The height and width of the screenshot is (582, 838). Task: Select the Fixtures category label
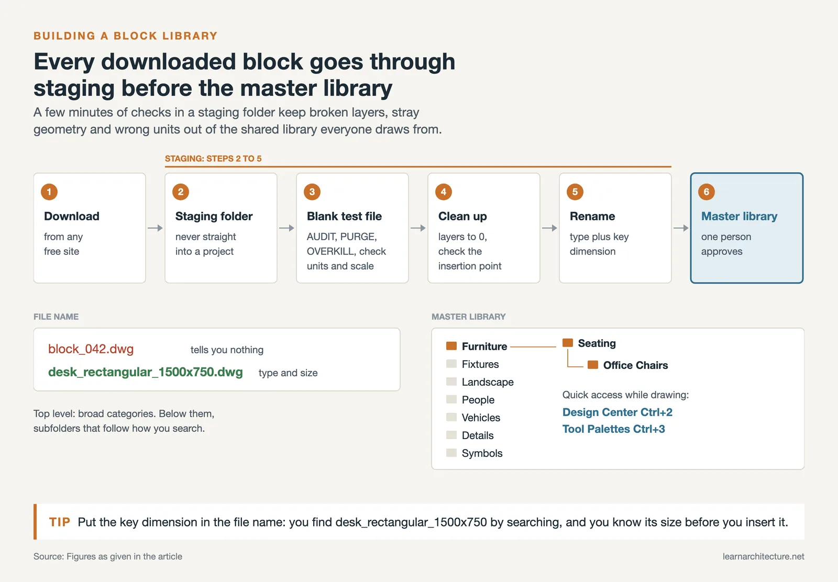pos(480,364)
